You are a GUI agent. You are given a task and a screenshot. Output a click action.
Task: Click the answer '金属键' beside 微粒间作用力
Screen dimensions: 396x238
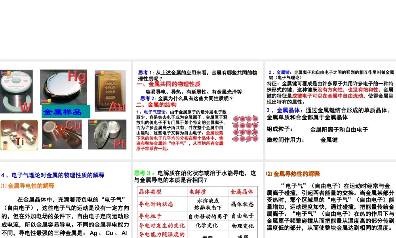[x=329, y=140]
